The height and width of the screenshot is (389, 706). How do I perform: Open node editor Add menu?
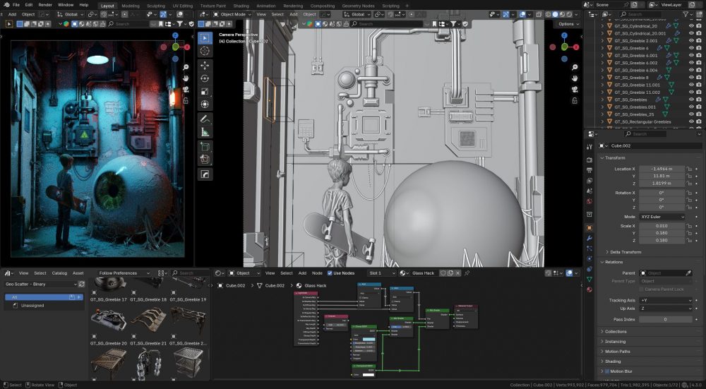(x=302, y=273)
